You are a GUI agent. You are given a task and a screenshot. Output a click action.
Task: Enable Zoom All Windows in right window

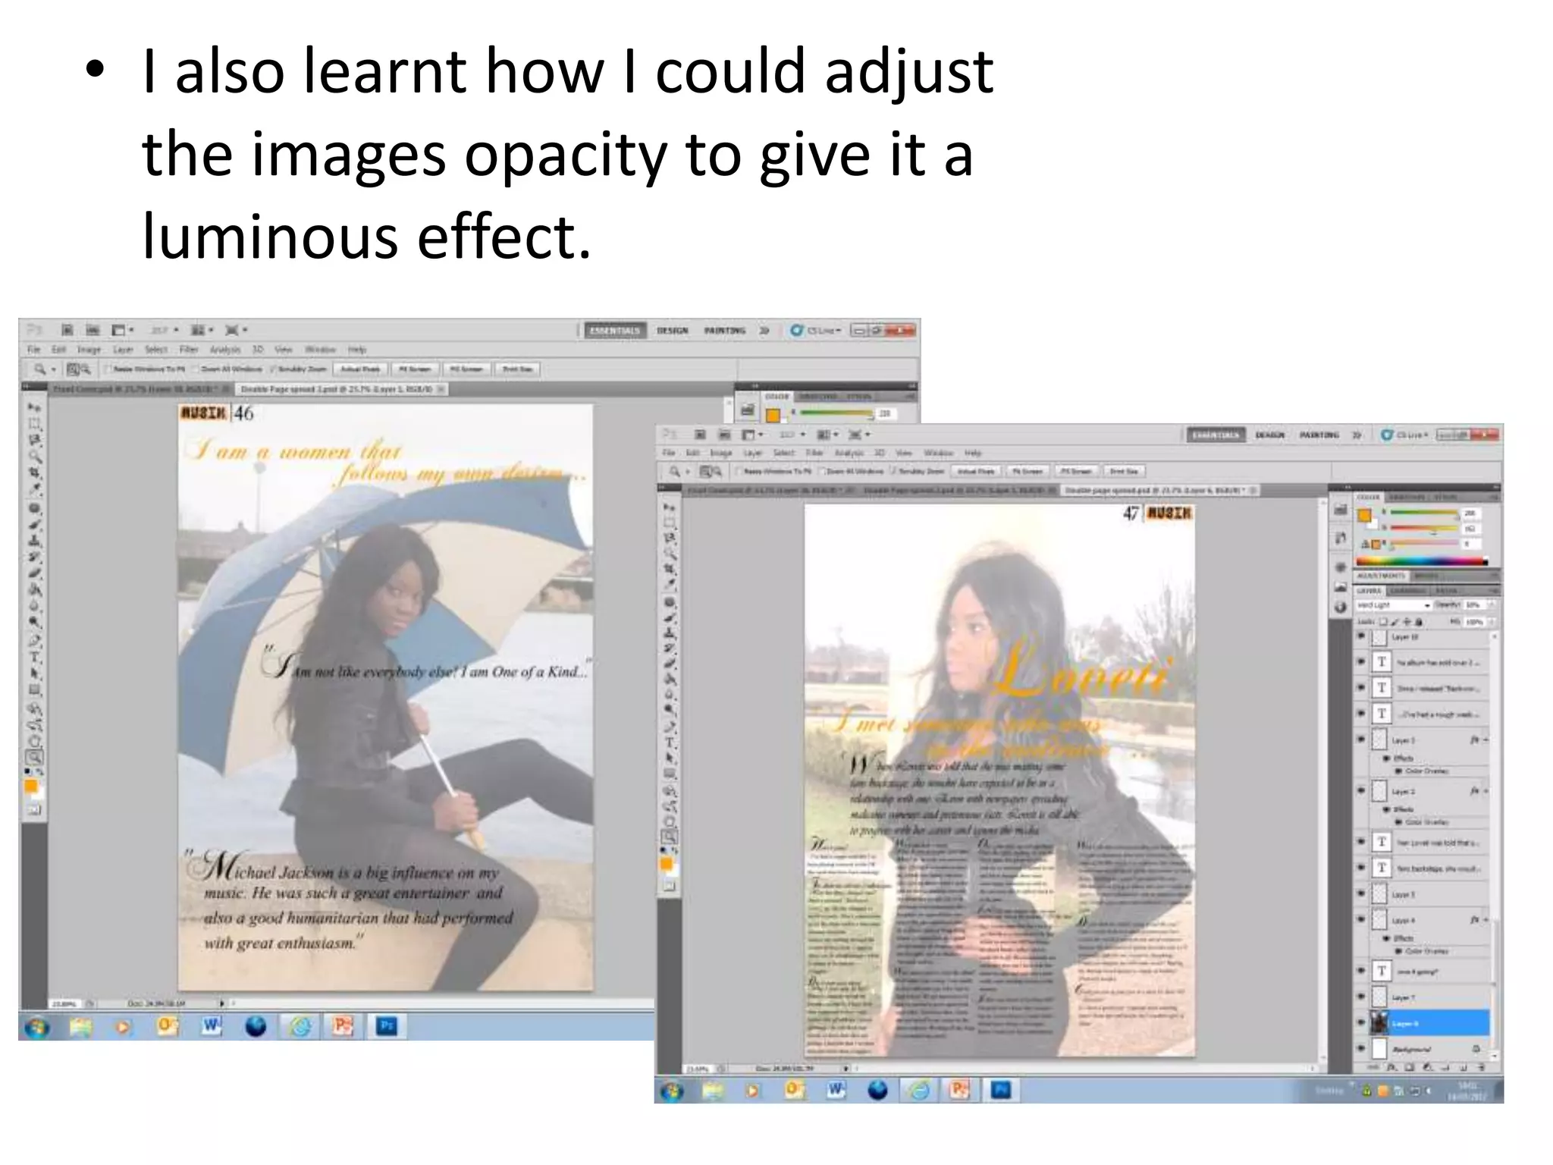[x=821, y=471]
